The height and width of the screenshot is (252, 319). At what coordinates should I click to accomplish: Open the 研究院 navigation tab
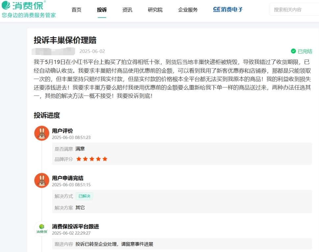click(x=155, y=10)
